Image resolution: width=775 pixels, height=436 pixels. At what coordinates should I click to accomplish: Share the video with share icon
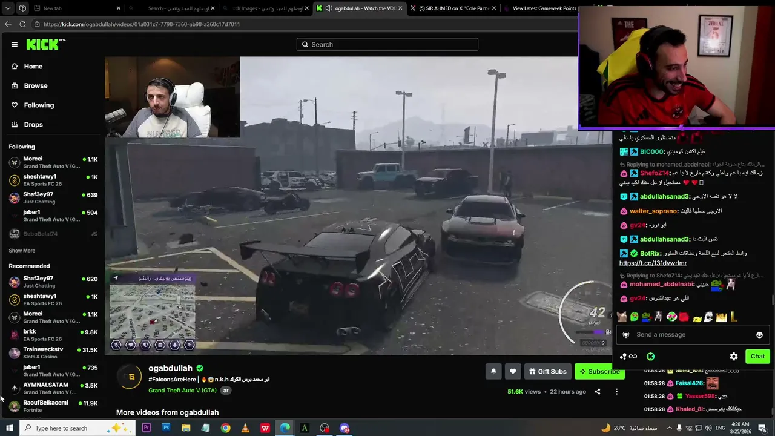[x=597, y=392]
